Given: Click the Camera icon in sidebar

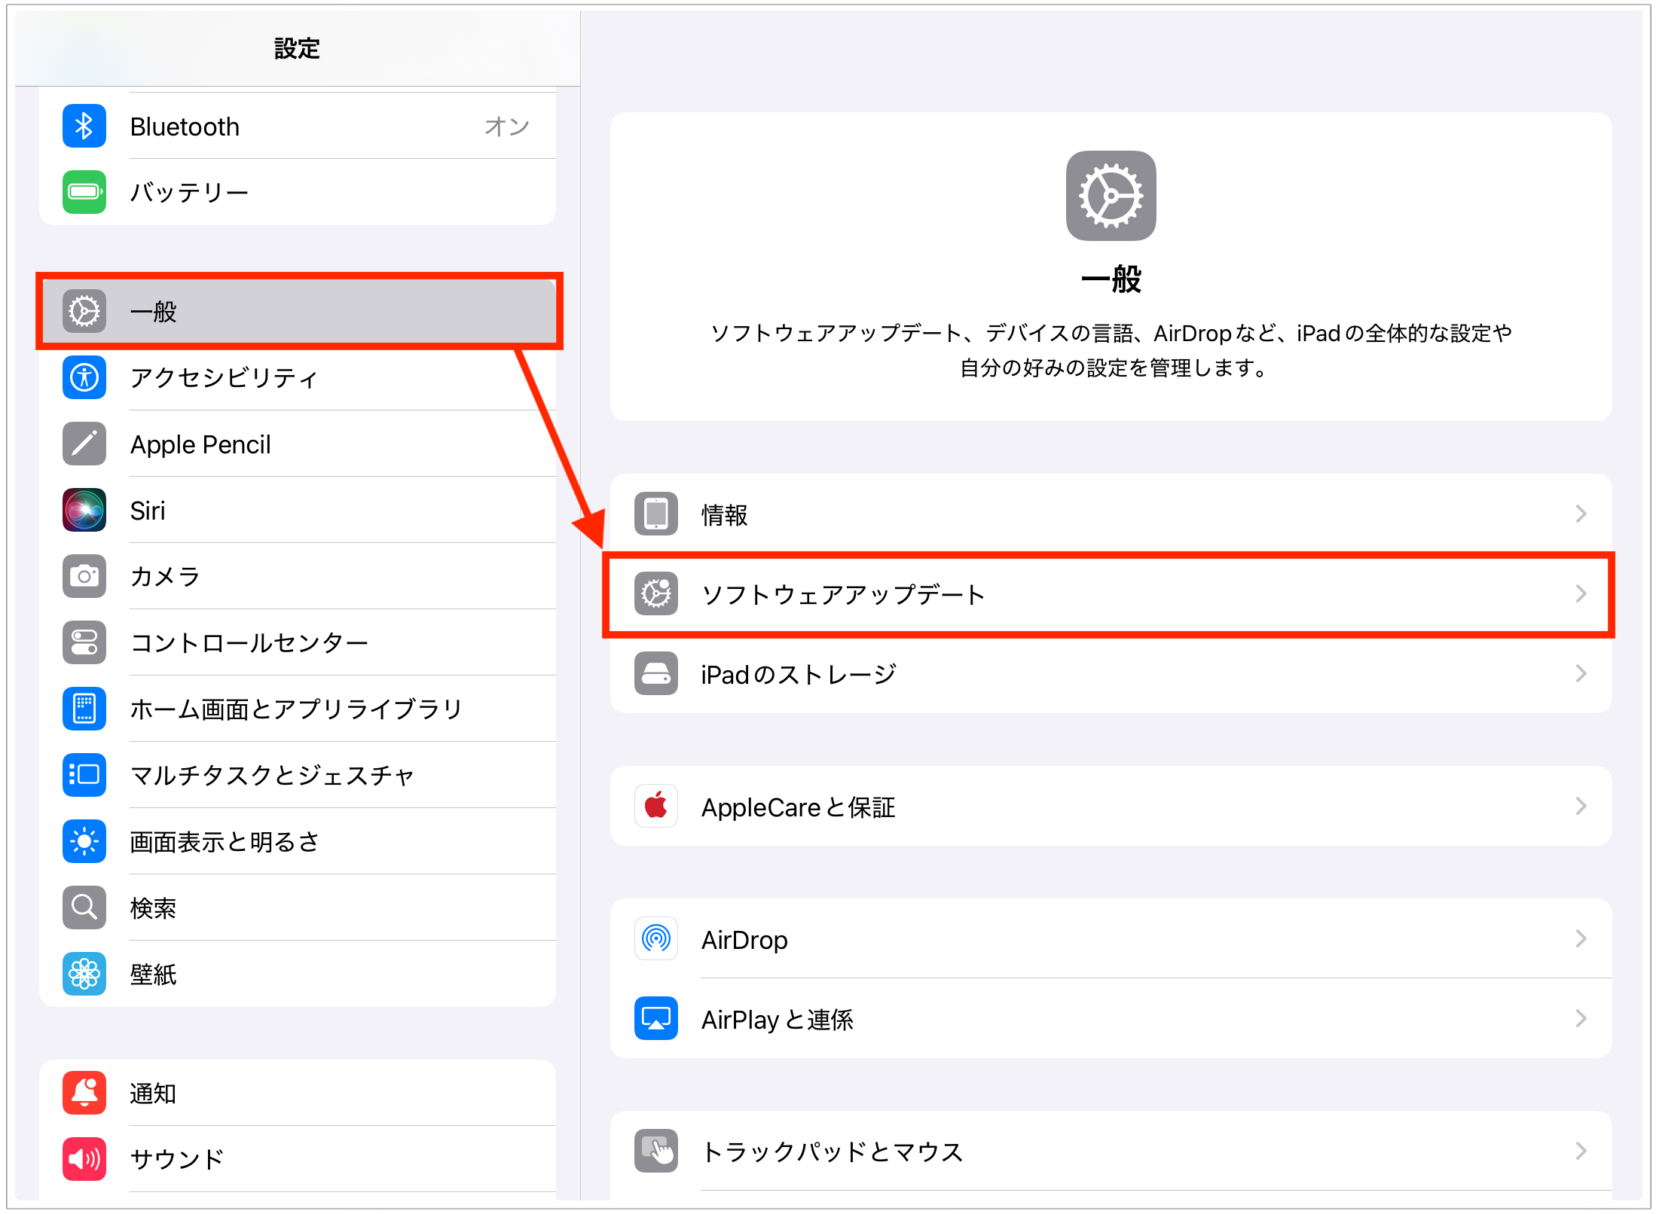Looking at the screenshot, I should (84, 576).
